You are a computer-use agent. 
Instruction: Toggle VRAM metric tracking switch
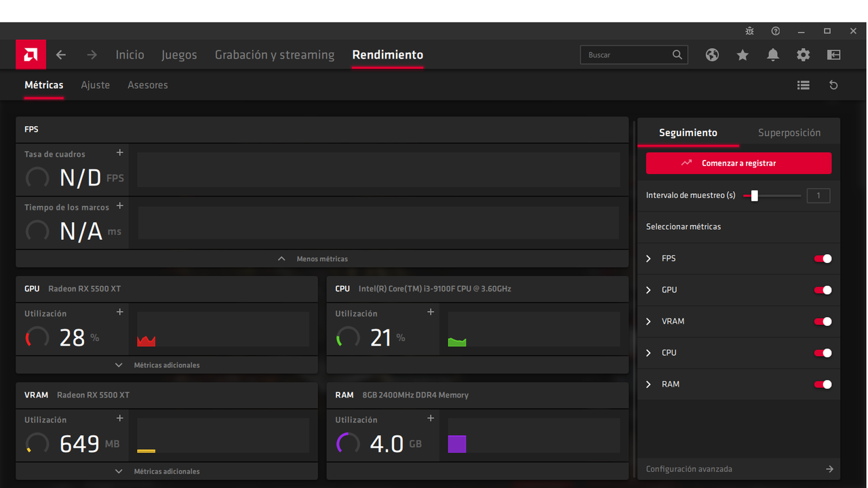[x=823, y=322]
